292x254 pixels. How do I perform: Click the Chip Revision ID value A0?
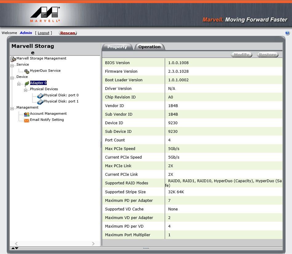(170, 97)
